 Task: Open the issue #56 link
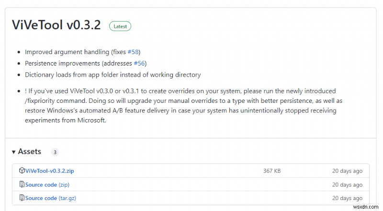139,63
